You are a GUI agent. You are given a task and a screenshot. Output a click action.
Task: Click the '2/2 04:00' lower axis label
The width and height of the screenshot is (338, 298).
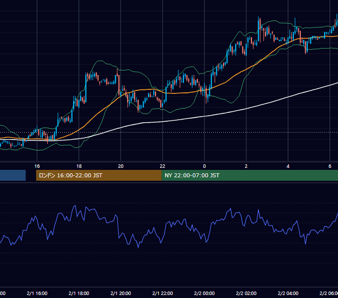click(x=288, y=293)
